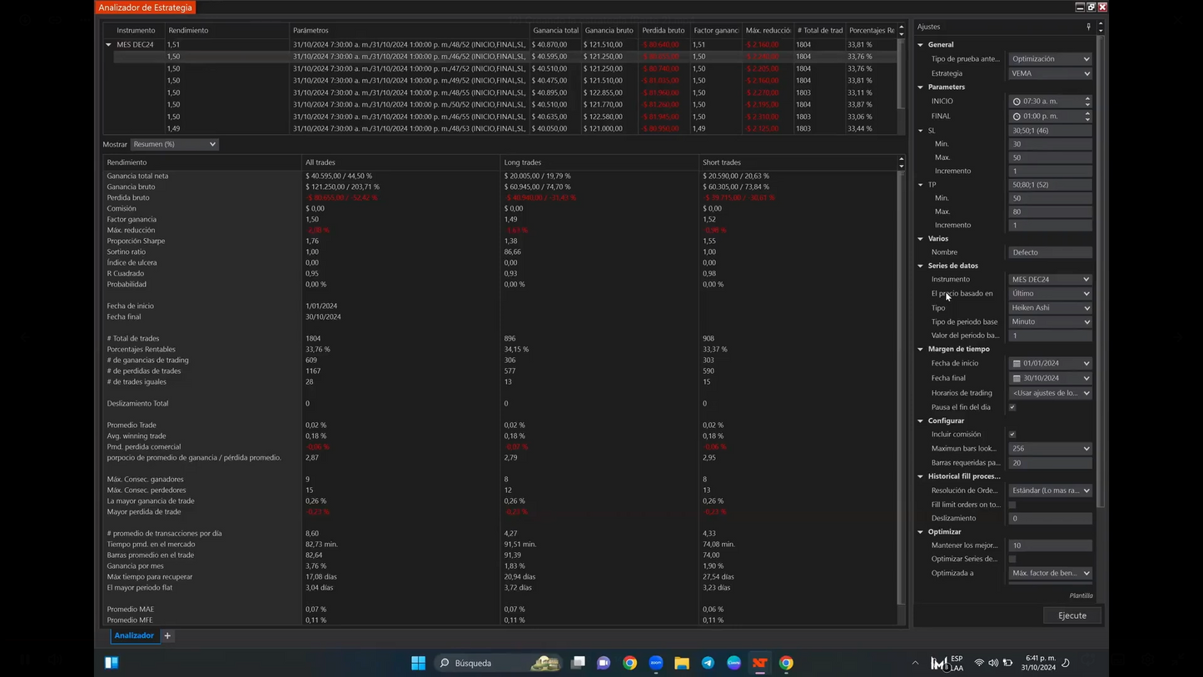The image size is (1203, 677).
Task: Open File Explorer from the taskbar
Action: pos(682,663)
